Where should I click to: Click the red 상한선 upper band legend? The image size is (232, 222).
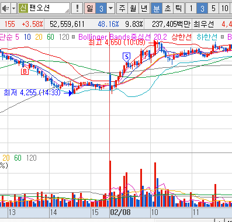(x=181, y=37)
